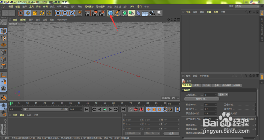Image resolution: width=264 pixels, height=140 pixels.
Task: Switch to Model mode cube icon
Action: (x=3, y=31)
